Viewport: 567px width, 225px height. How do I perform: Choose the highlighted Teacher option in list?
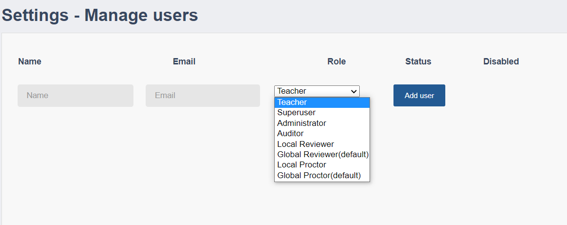[x=322, y=102]
